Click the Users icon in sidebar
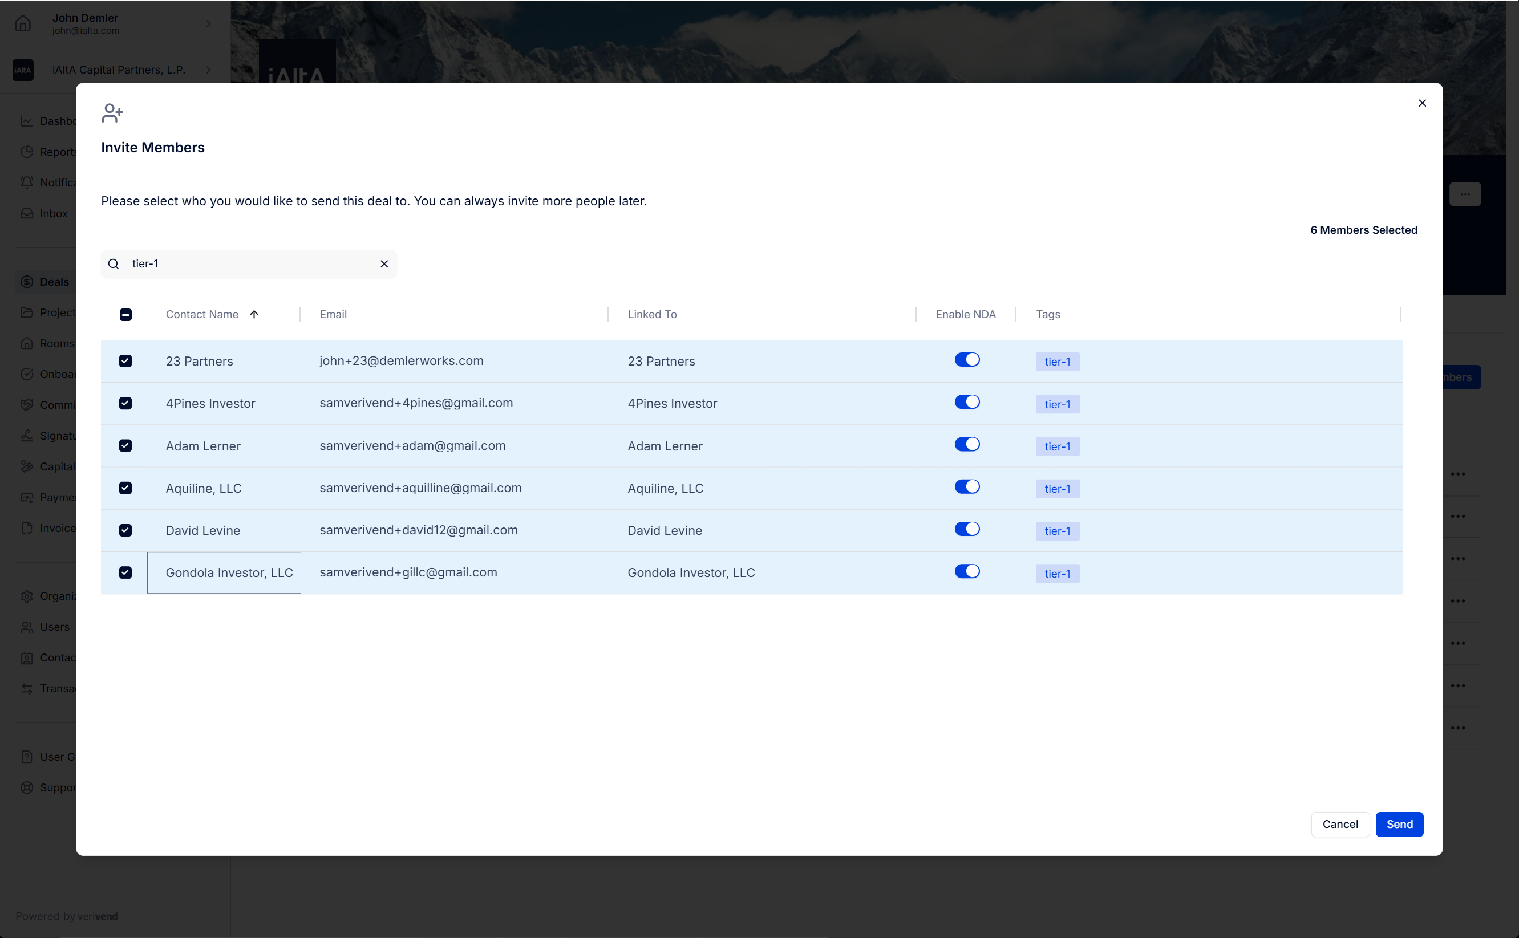1519x938 pixels. pos(27,627)
